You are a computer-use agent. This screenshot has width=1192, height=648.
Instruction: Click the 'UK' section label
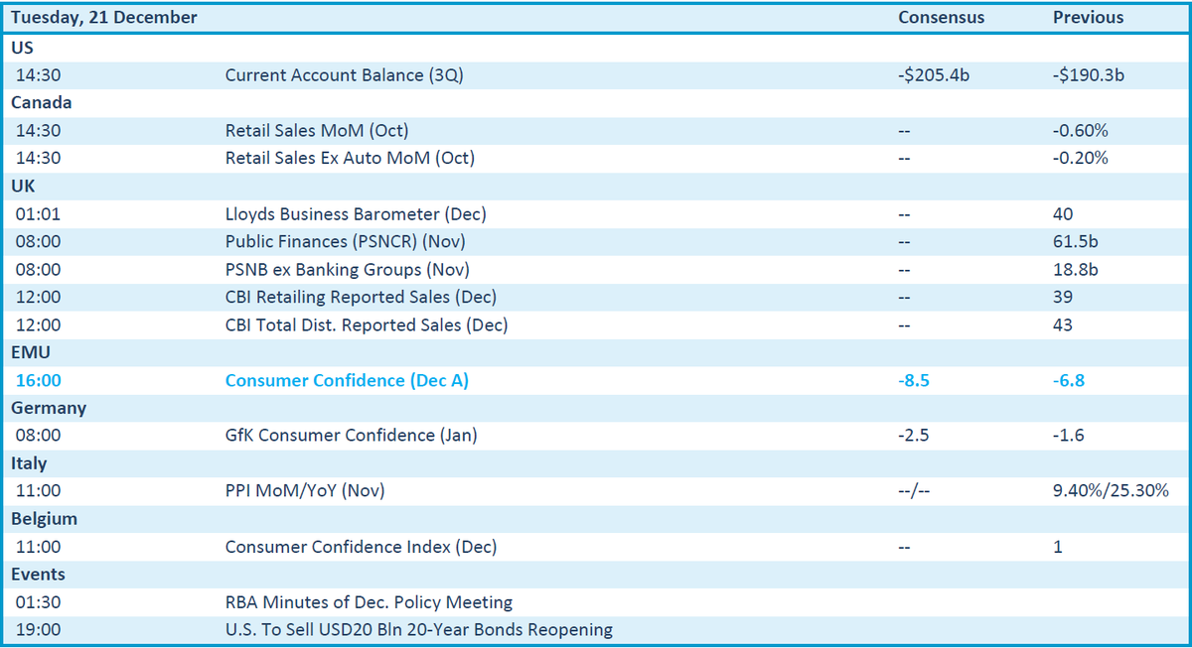23,186
